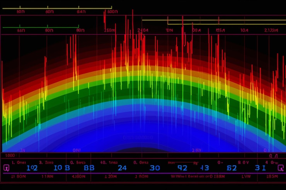Click the 11AIN label below 10 B
Viewport: 286px width, 190px height.
48,177
